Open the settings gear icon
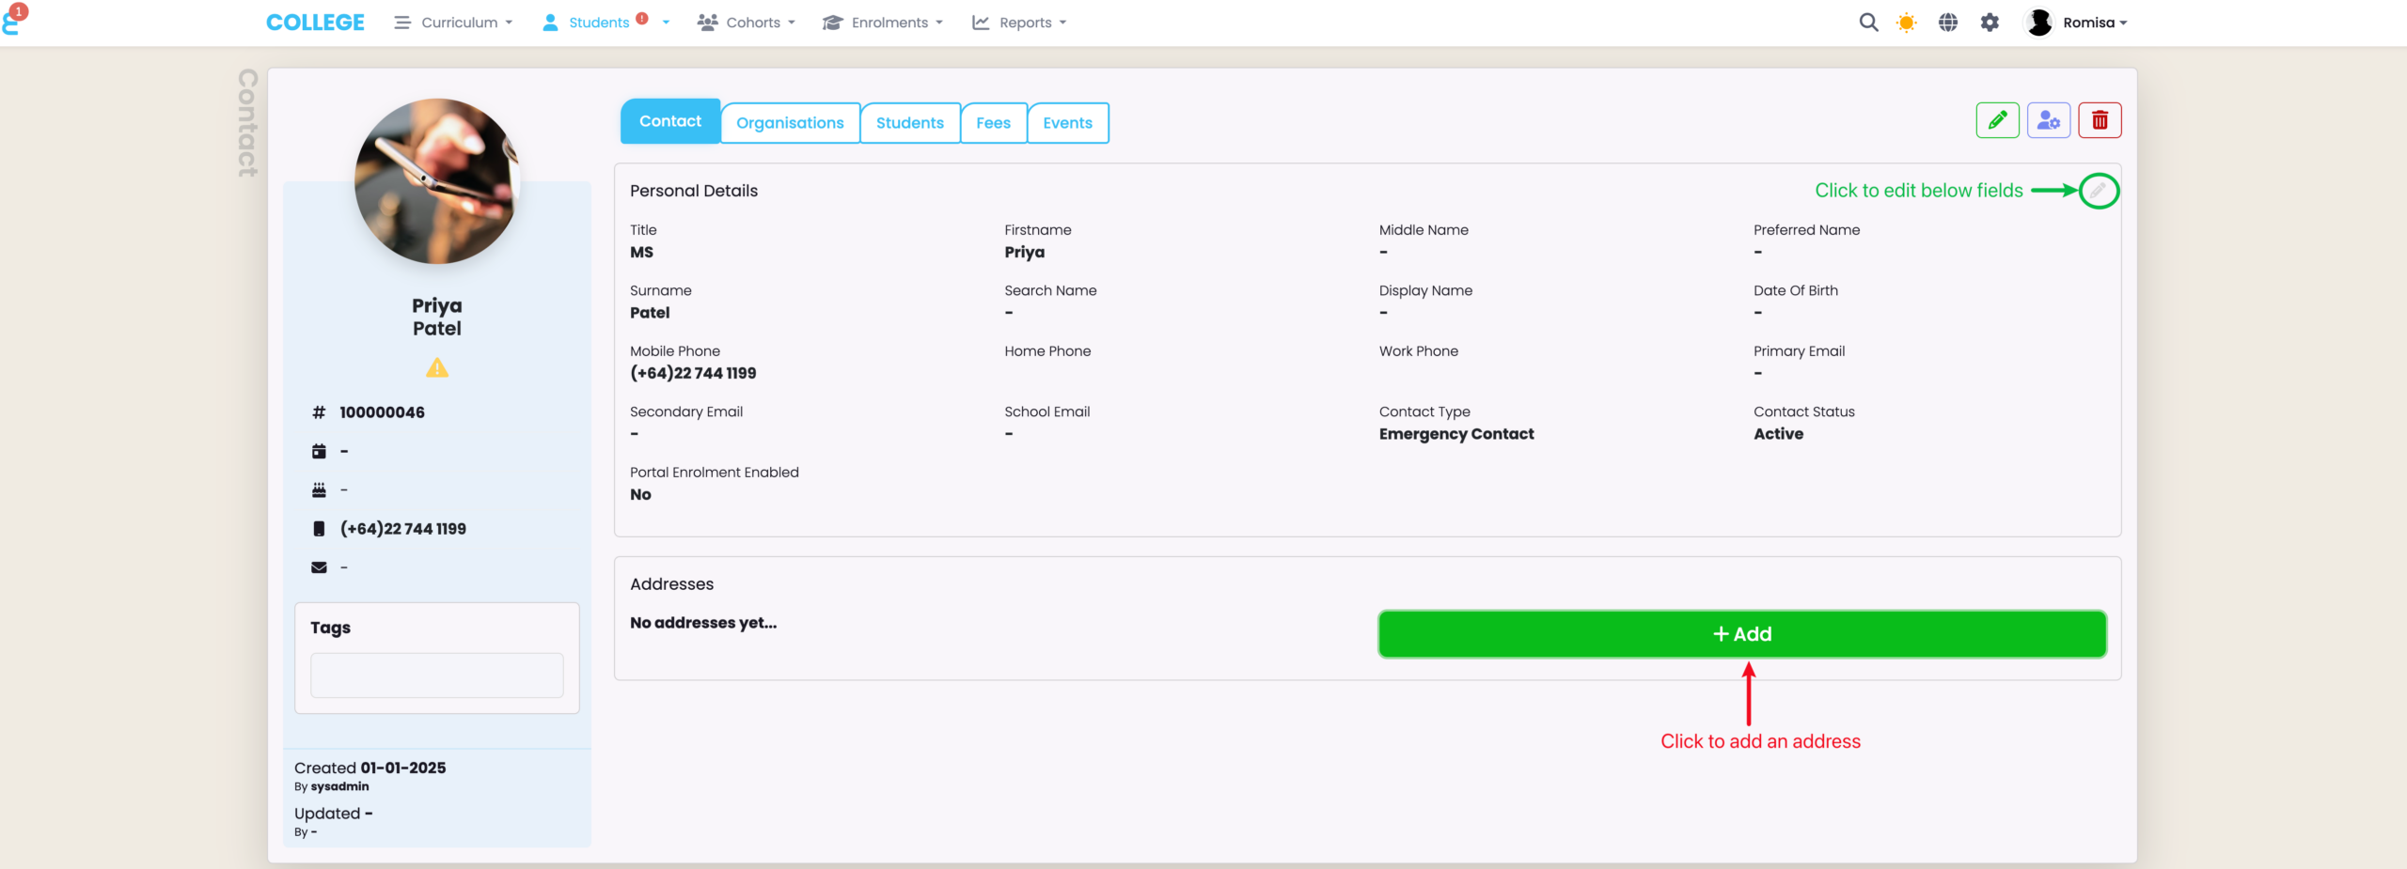The width and height of the screenshot is (2407, 869). [1990, 23]
